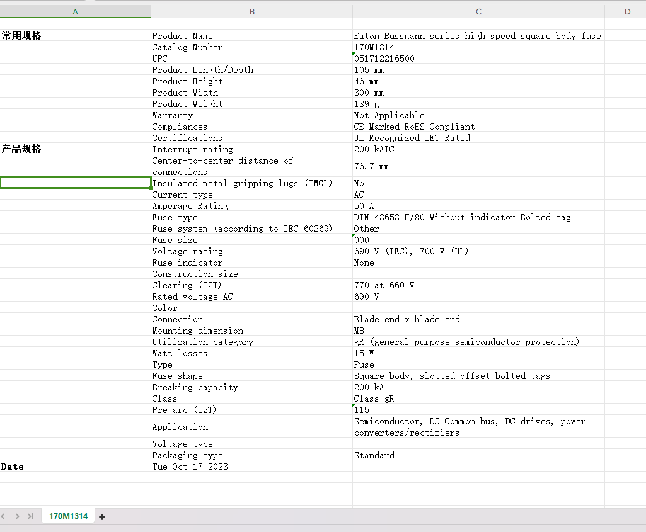
Task: Select the 'Class gR' cell
Action: 478,399
